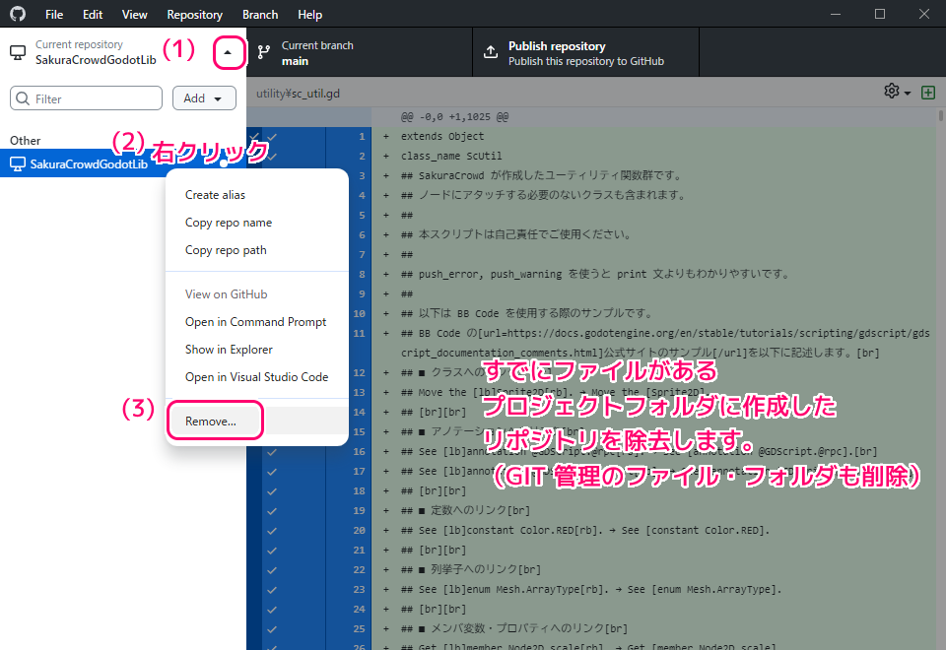Toggle the checkmark for diff line 23
Image resolution: width=946 pixels, height=650 pixels.
point(272,590)
